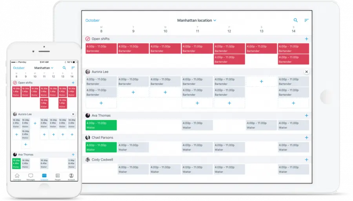Open Aurora Lee's first Bartender shift on day 9
The height and width of the screenshot is (201, 353).
coord(133,81)
